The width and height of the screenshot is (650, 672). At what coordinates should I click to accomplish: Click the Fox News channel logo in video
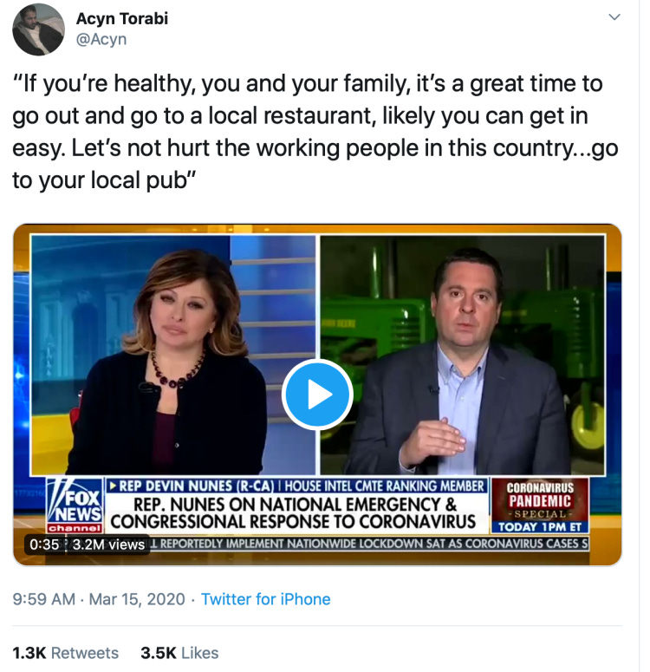click(x=75, y=505)
